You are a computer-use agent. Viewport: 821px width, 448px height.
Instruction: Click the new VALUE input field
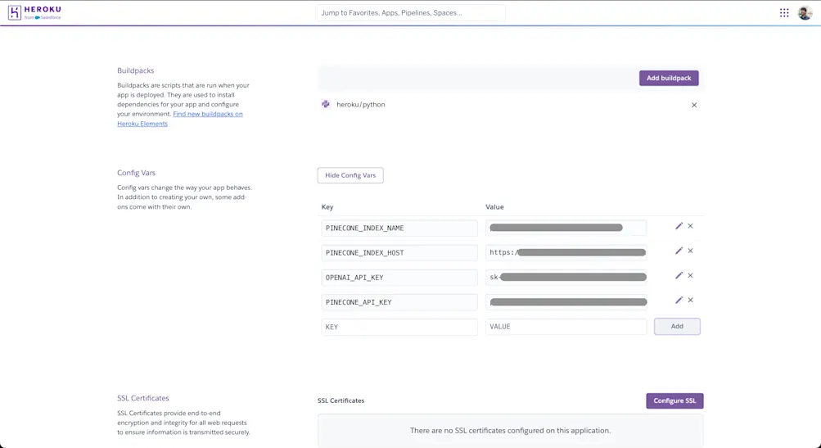[x=566, y=327]
